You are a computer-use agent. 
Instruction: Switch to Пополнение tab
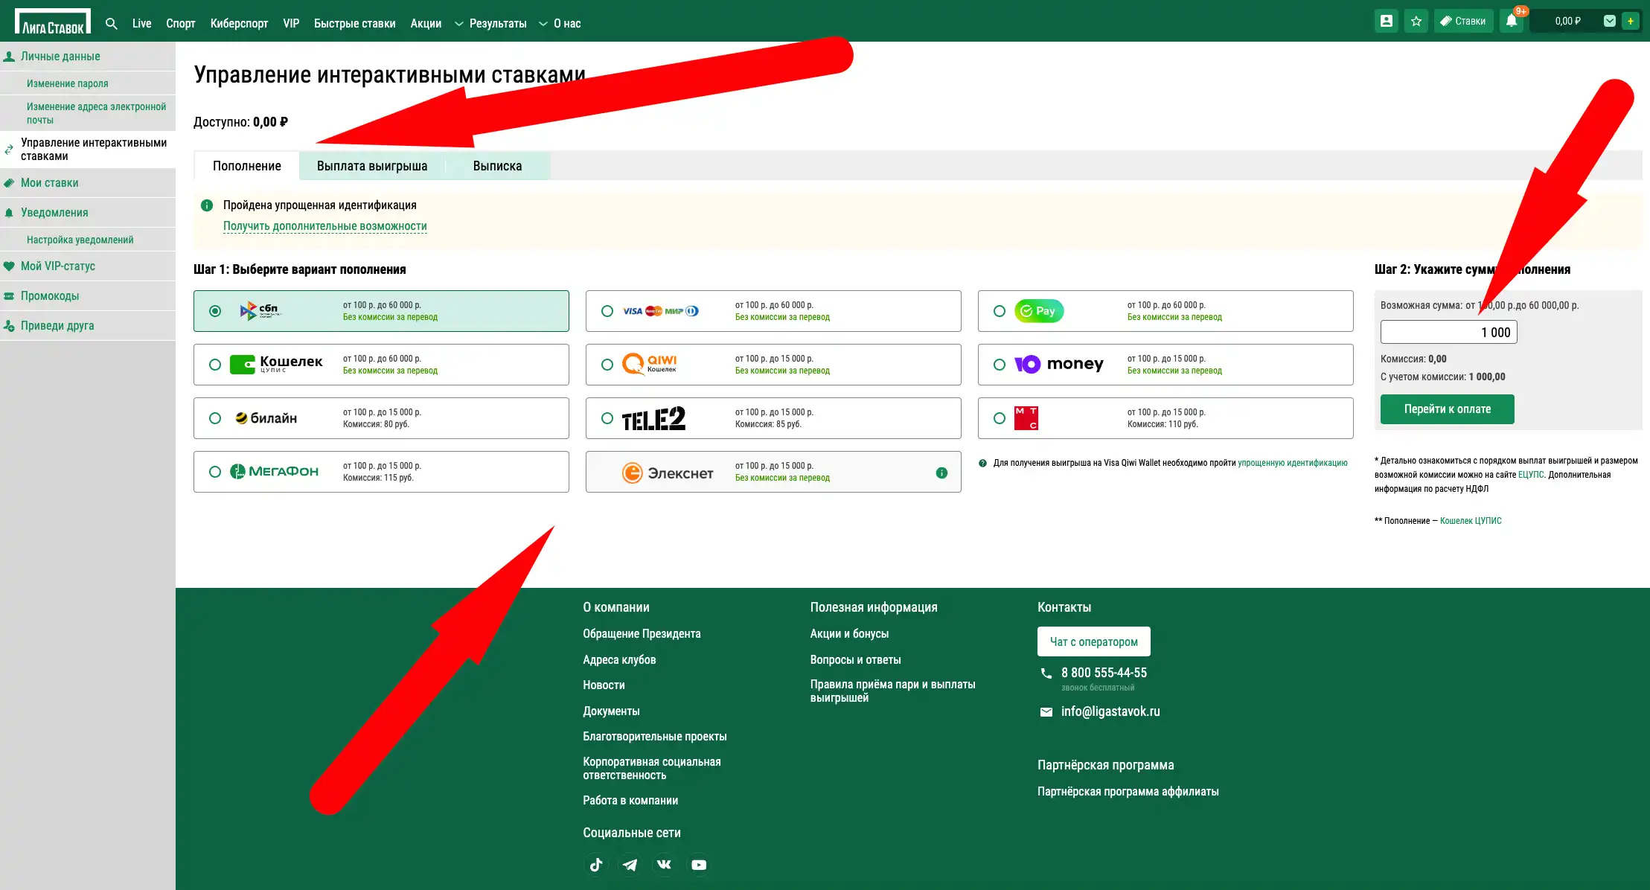tap(247, 166)
